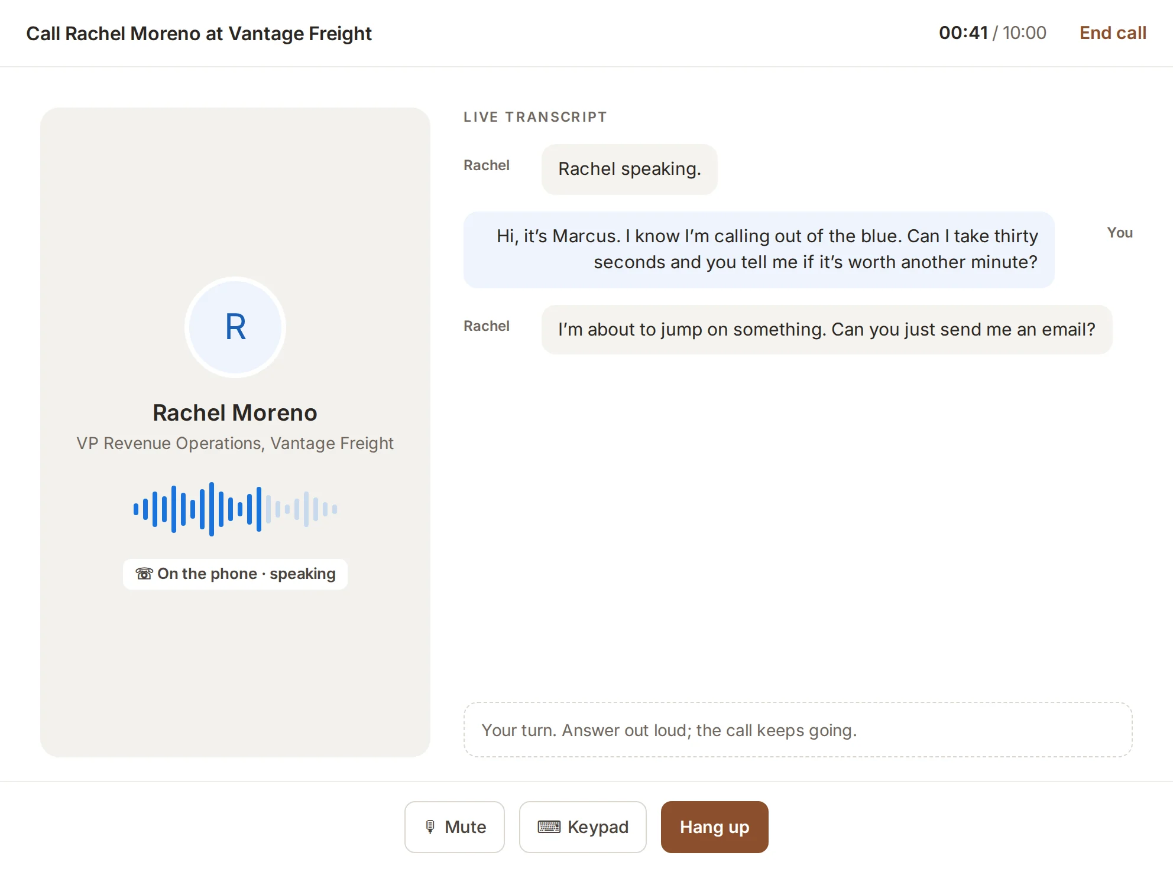Mute the microphone on the call
The image size is (1173, 872).
coord(454,827)
